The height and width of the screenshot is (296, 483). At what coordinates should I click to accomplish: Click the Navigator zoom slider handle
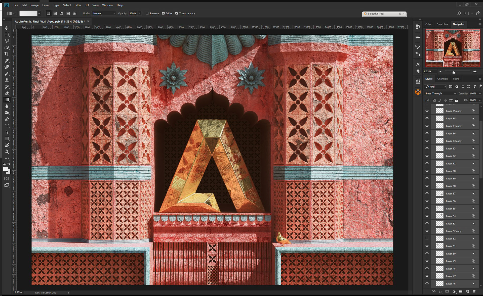454,72
